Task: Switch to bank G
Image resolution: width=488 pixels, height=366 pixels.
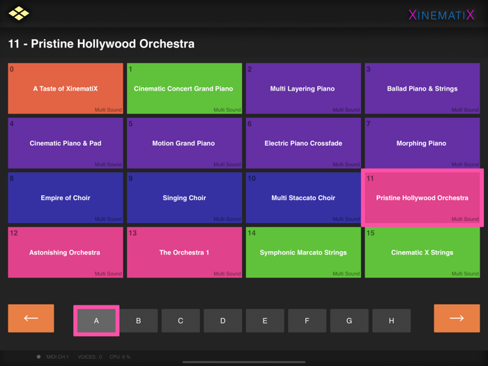Action: [349, 321]
